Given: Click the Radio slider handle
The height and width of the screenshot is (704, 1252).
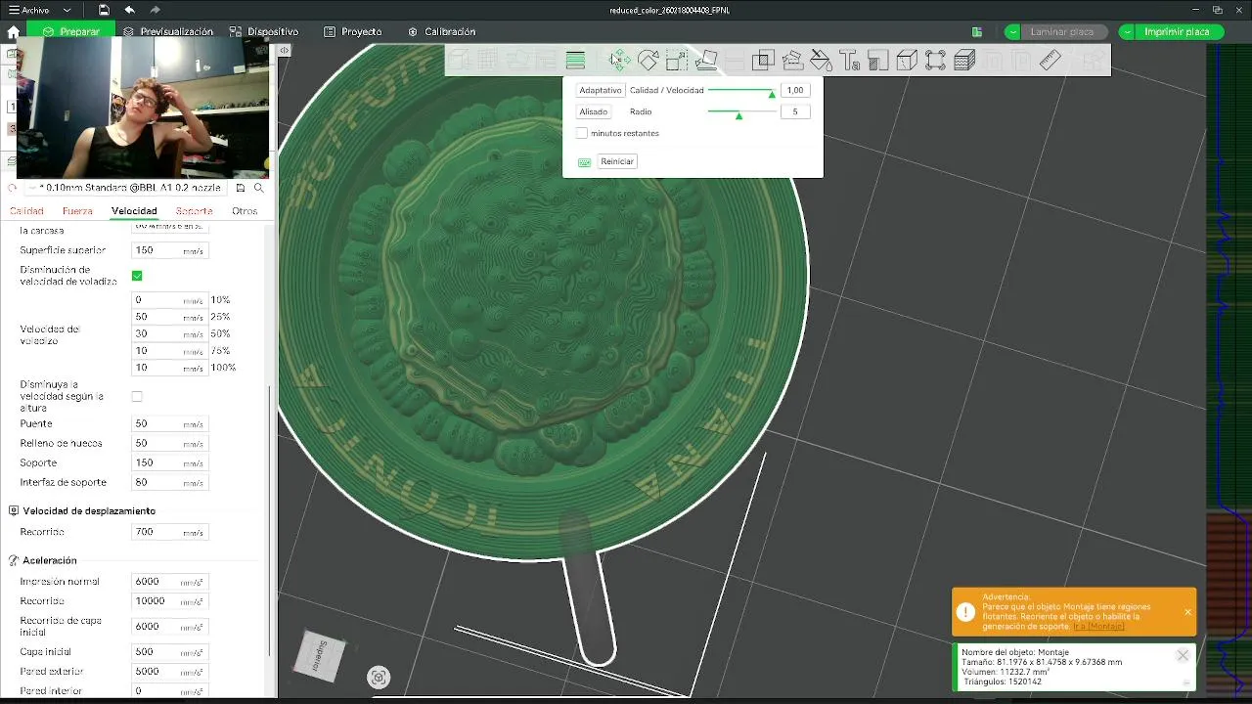Looking at the screenshot, I should tap(738, 115).
